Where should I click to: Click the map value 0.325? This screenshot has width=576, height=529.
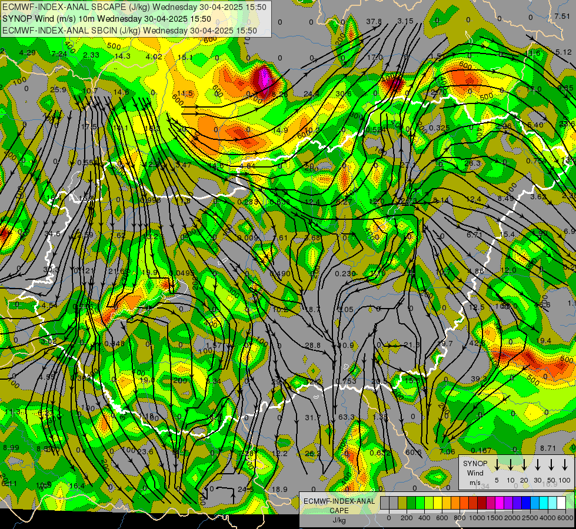coord(439,128)
